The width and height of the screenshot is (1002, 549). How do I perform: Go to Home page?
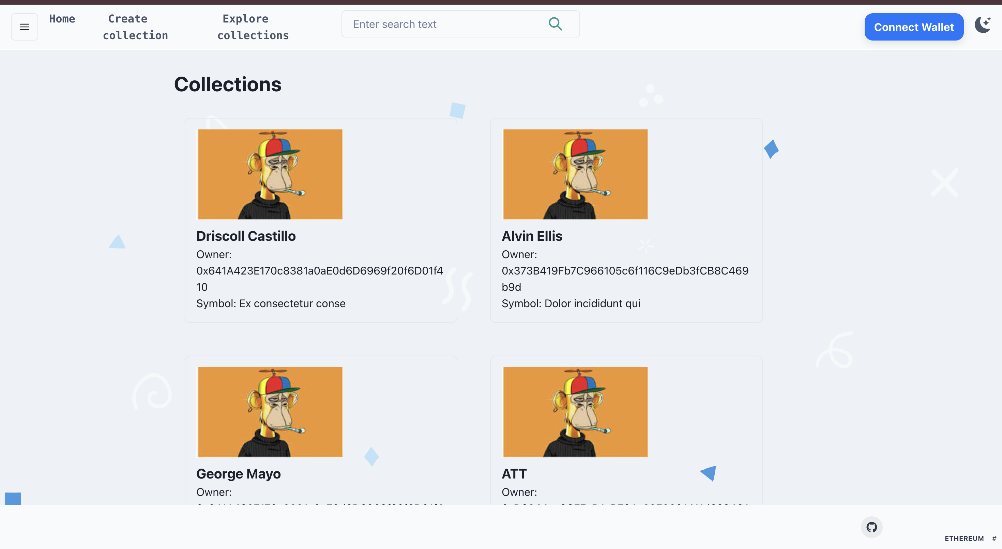tap(62, 19)
